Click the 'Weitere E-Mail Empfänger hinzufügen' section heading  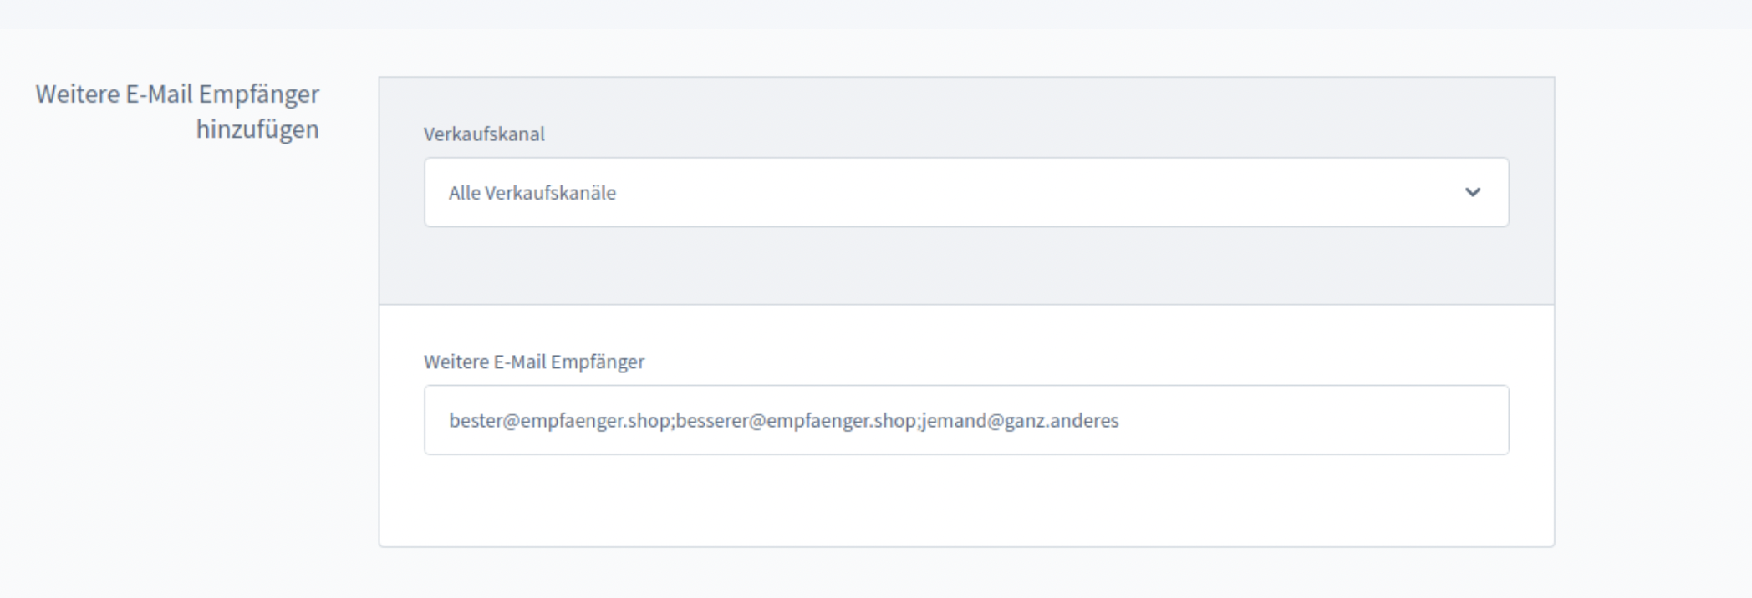[177, 111]
